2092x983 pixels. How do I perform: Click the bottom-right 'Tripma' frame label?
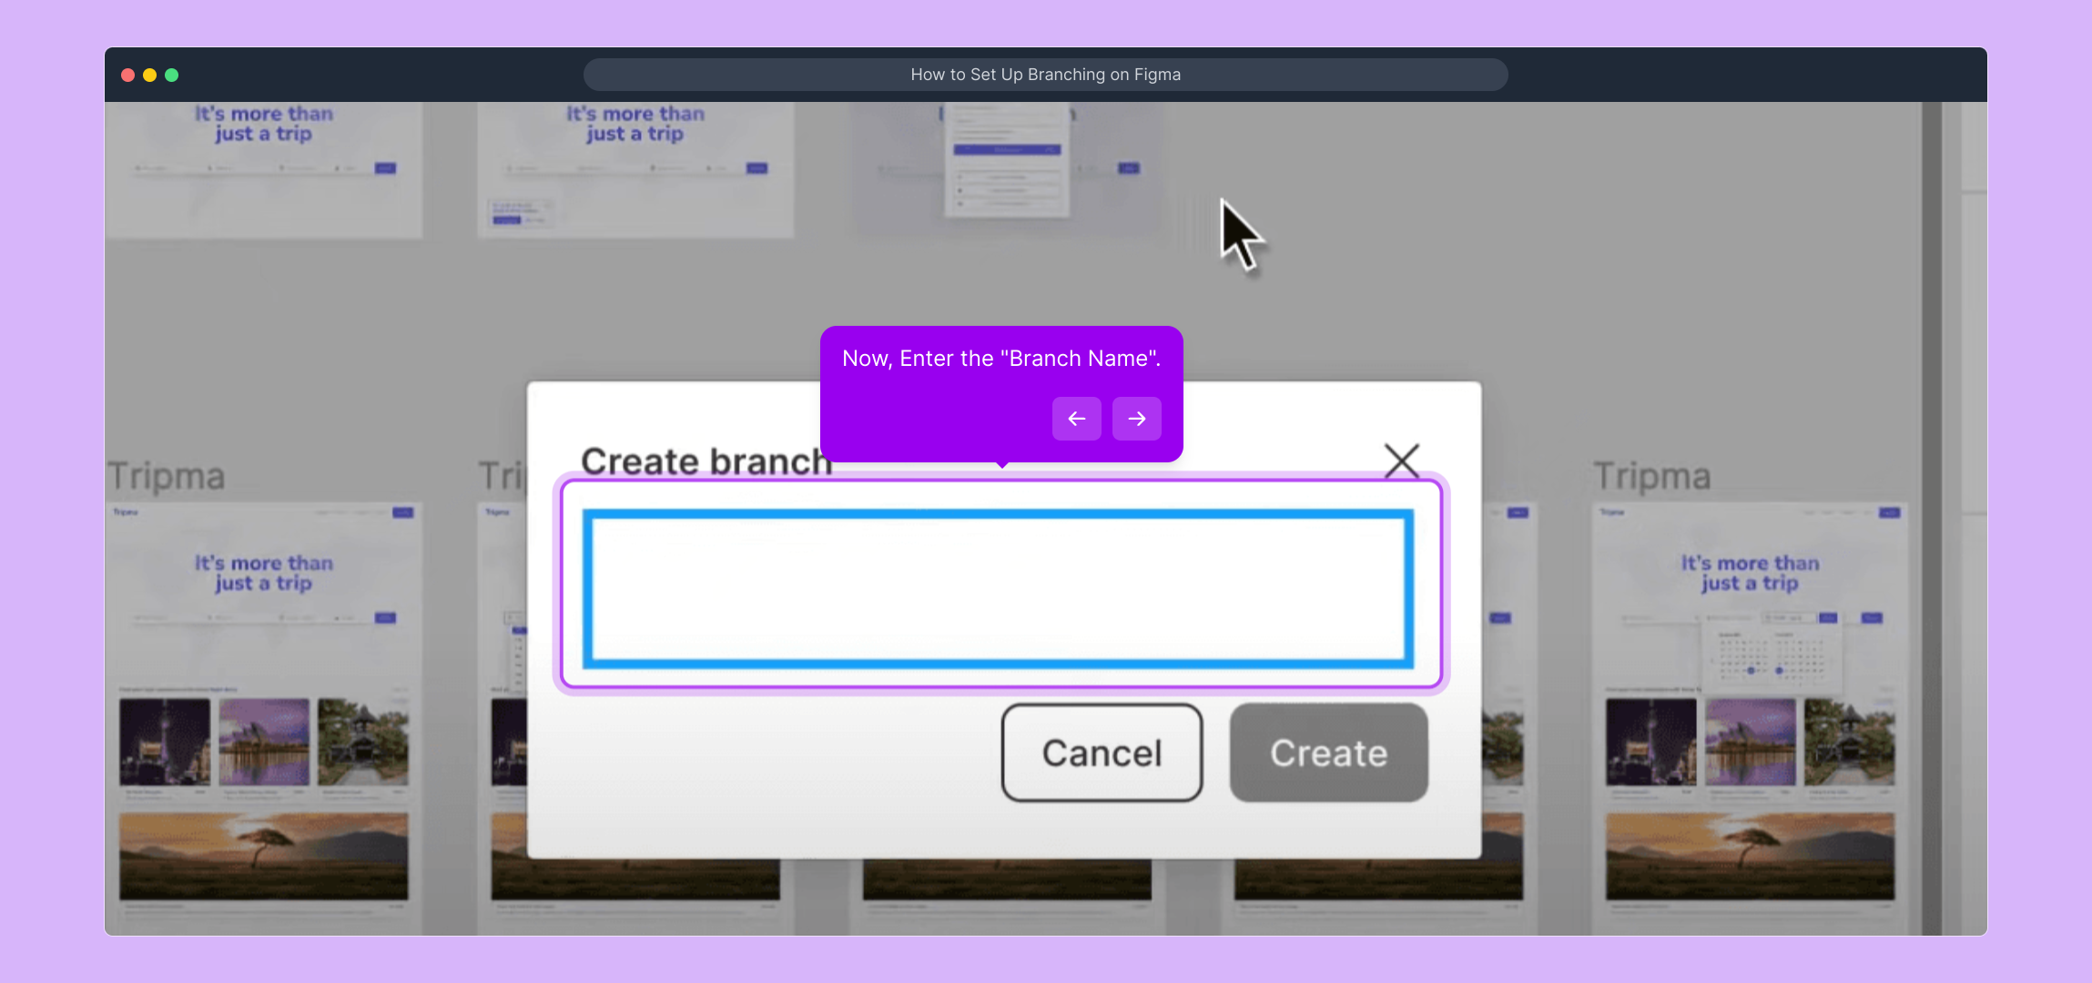click(x=1651, y=476)
